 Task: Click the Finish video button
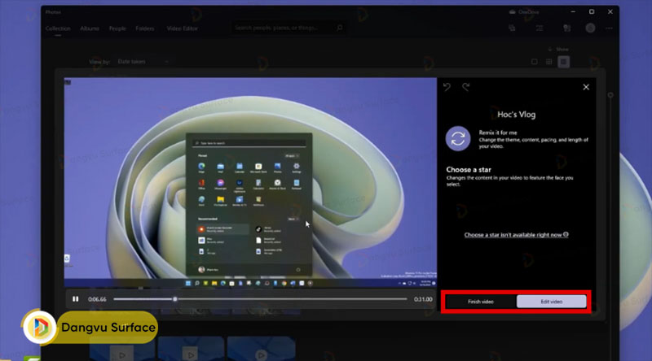pos(481,302)
